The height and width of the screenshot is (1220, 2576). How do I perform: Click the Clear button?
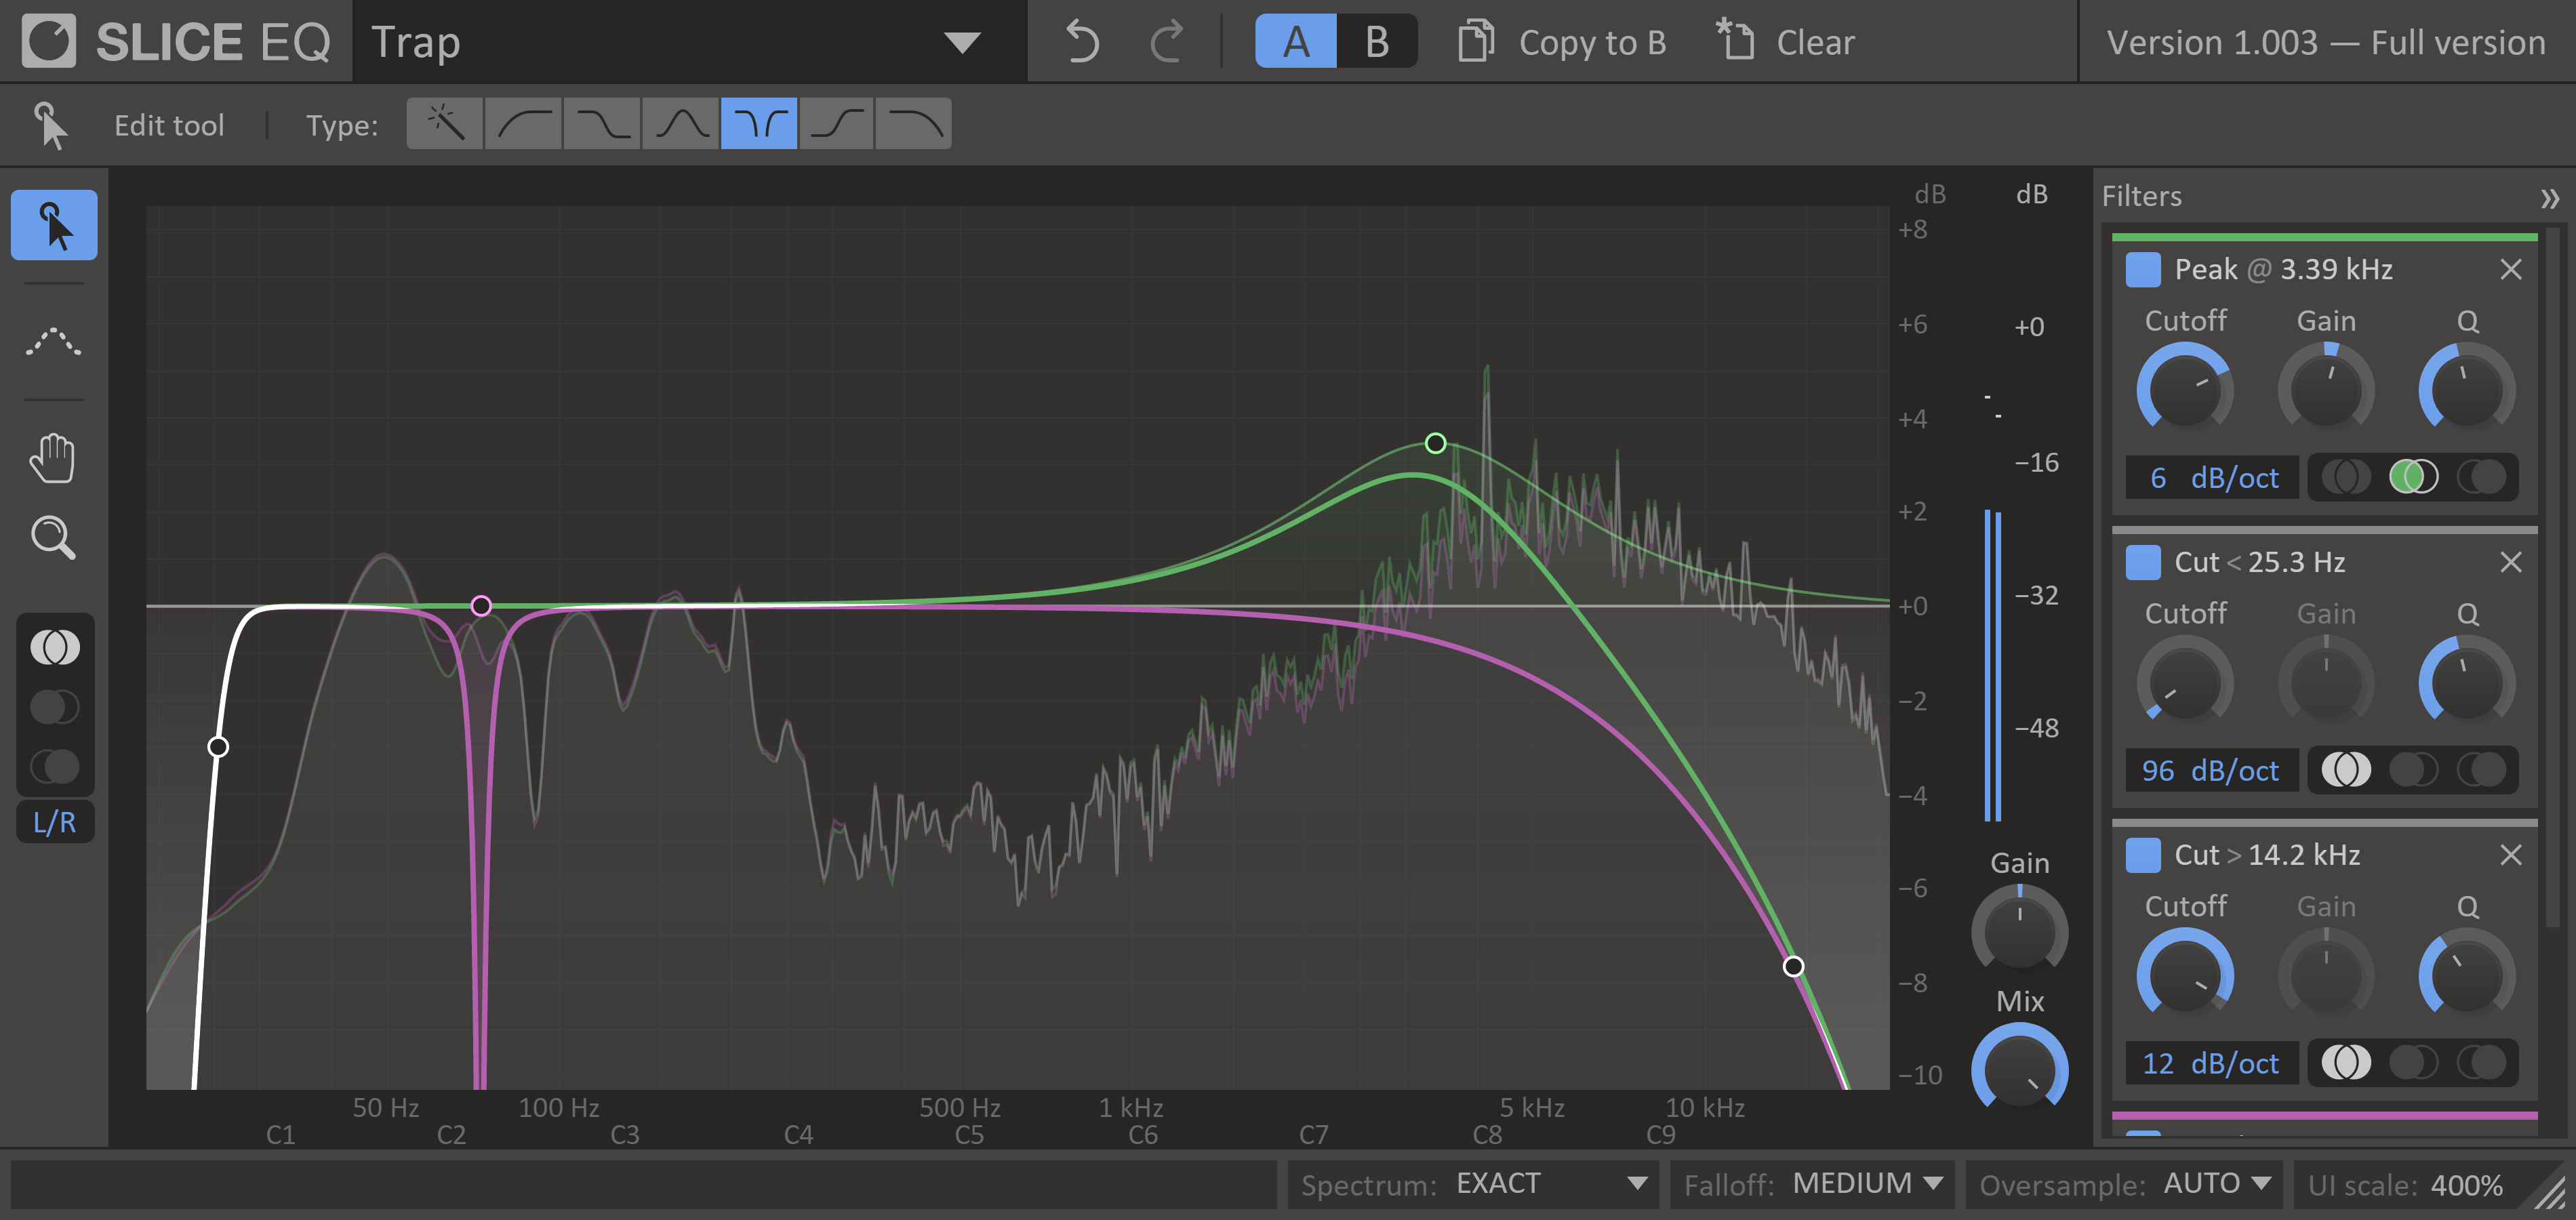click(1786, 42)
